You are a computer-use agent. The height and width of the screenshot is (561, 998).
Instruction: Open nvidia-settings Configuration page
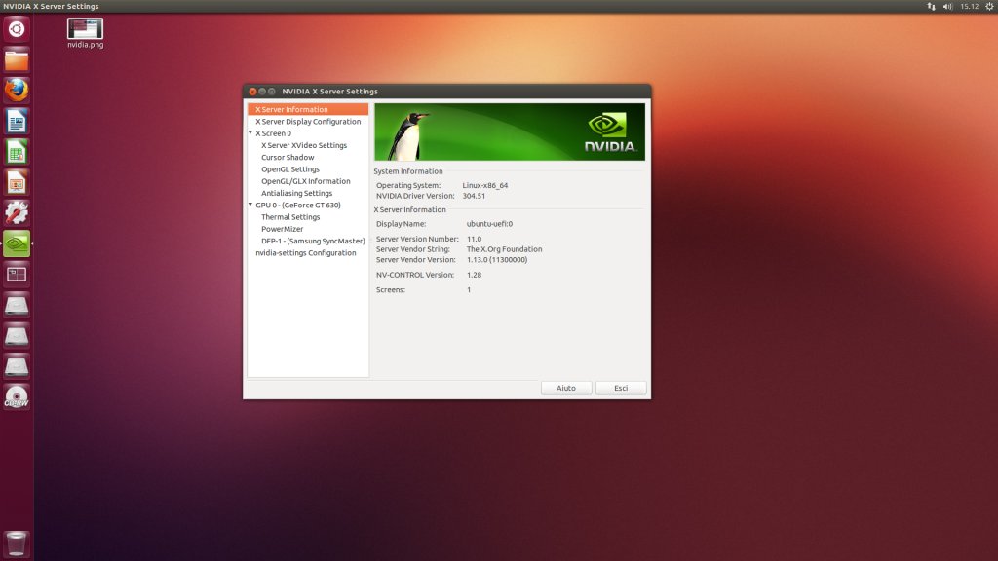click(305, 253)
